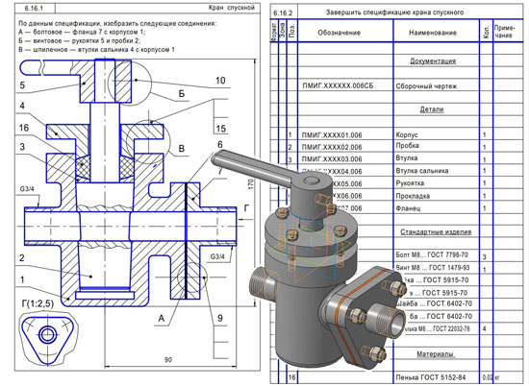Viewport: 529px width, 386px height.
Task: Select the Втулка сальника table entry
Action: click(x=421, y=171)
